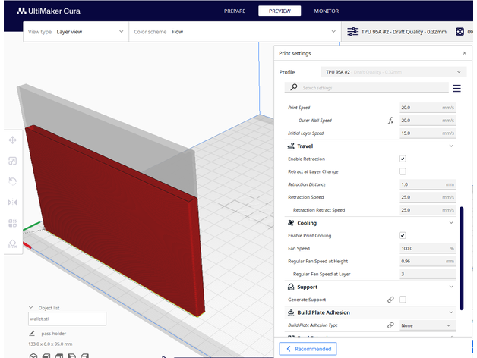Switch to the PREPARE stage tab

coord(235,11)
